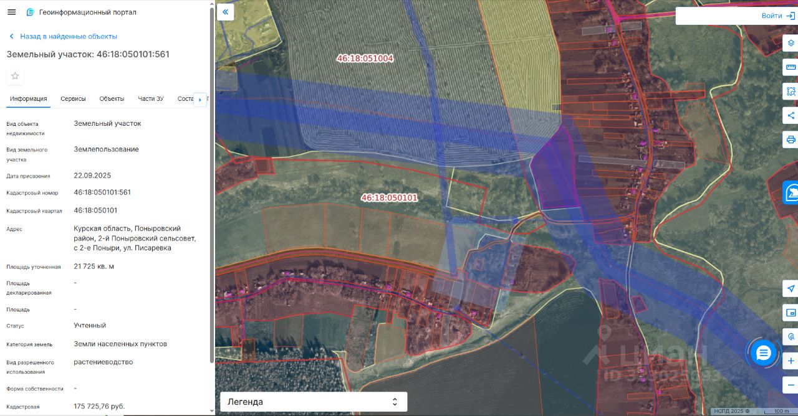Click map quarter label 46:18:050101
This screenshot has height=416, width=798.
click(390, 197)
